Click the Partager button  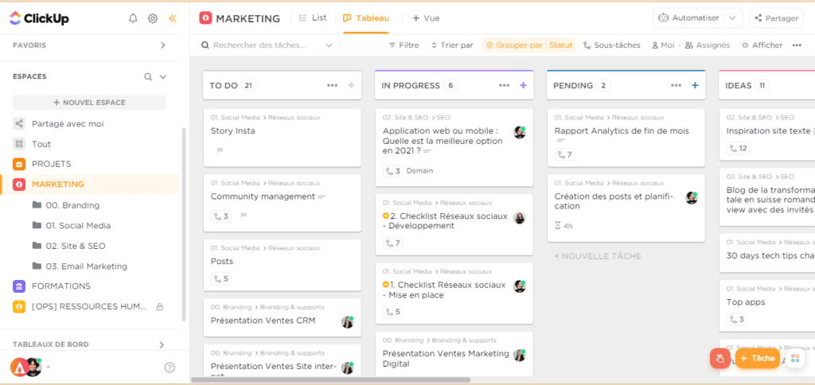coord(776,17)
